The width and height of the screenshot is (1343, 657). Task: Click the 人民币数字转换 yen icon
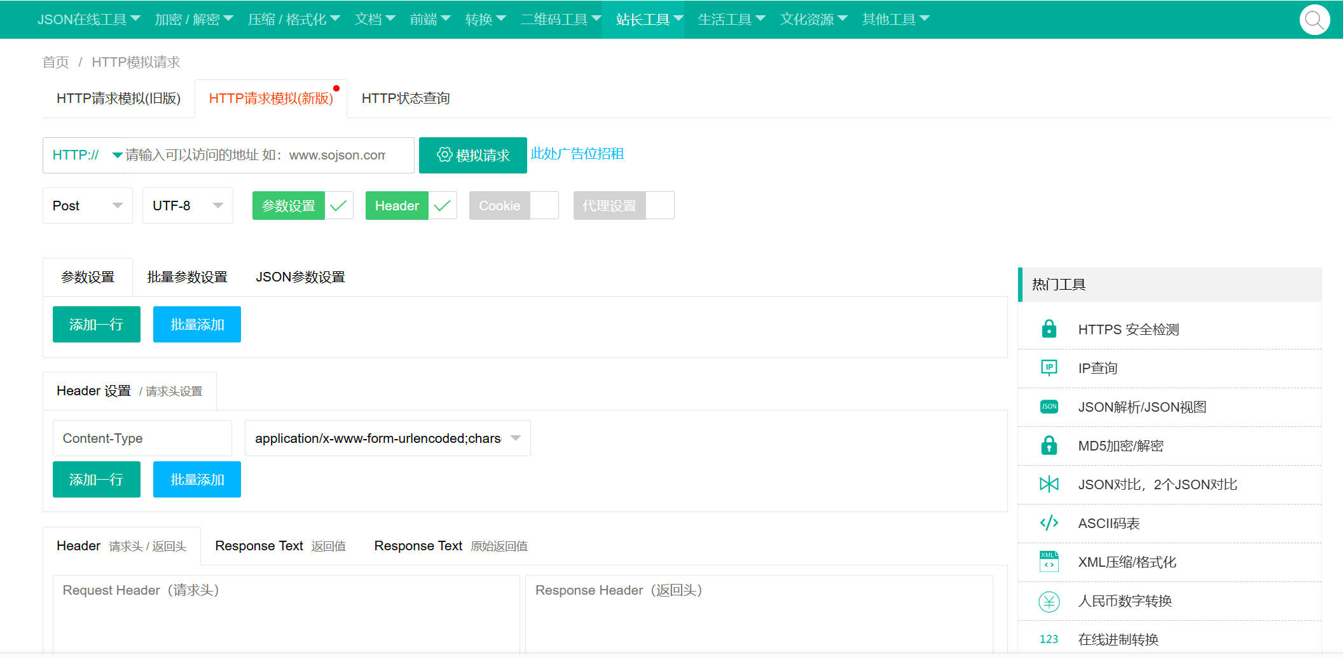pyautogui.click(x=1049, y=601)
